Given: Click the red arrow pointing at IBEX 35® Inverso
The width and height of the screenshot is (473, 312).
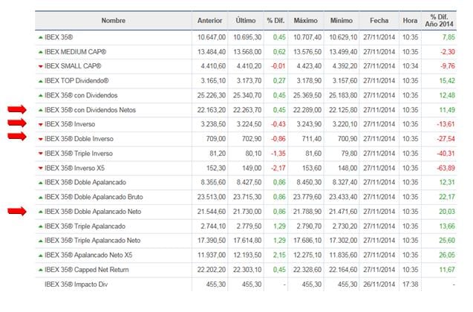Looking at the screenshot, I should click(x=16, y=124).
